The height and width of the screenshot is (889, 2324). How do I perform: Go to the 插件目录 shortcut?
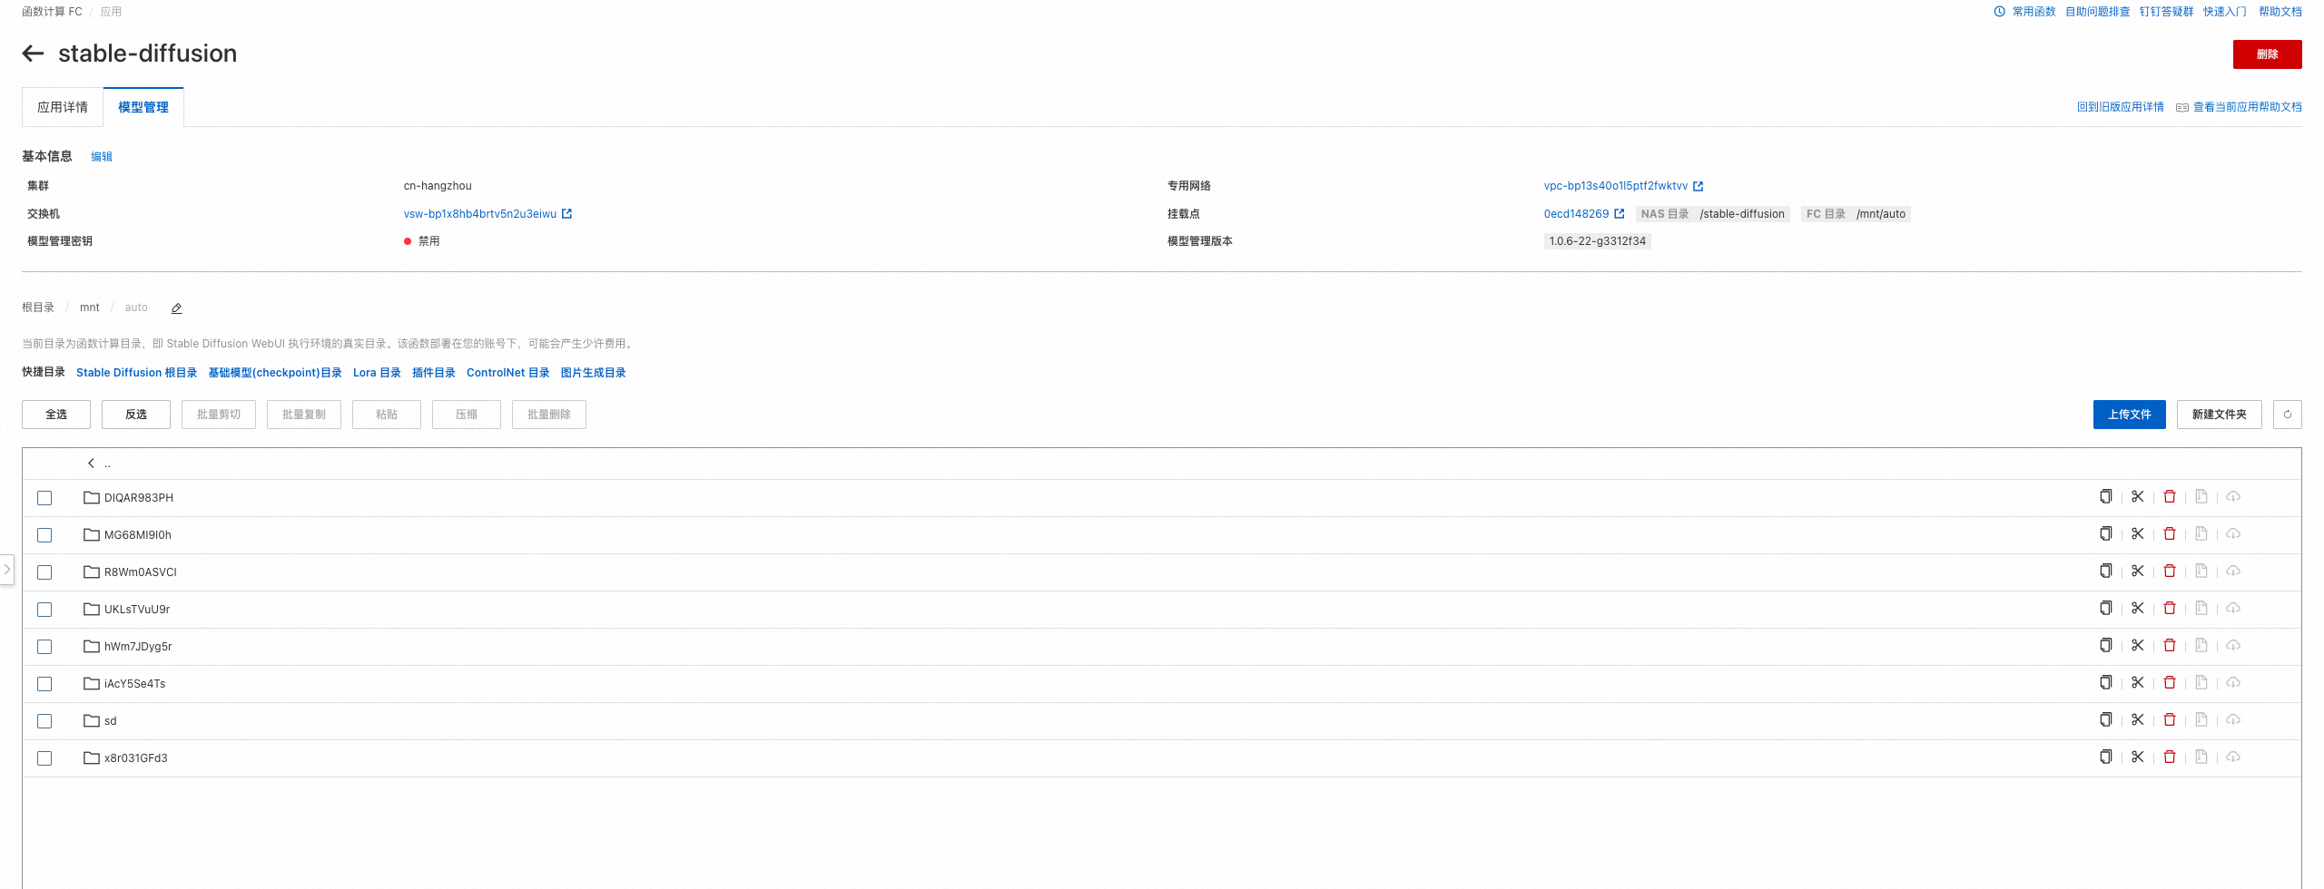point(434,373)
